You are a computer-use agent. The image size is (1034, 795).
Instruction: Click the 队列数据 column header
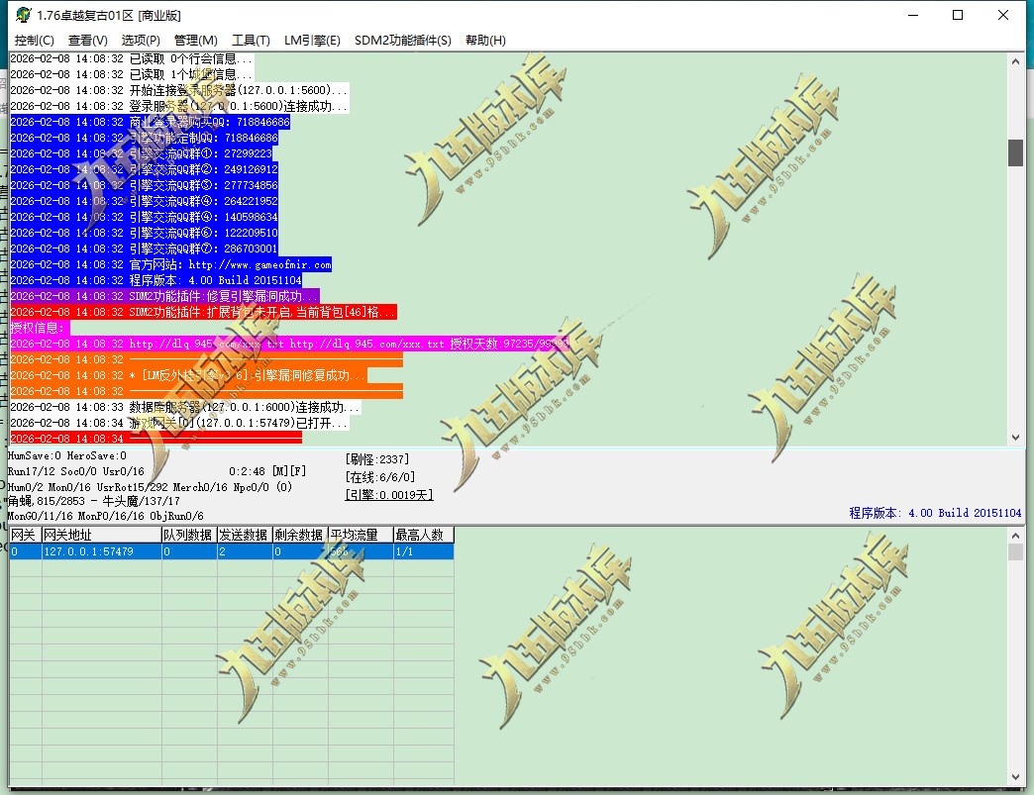click(x=190, y=535)
